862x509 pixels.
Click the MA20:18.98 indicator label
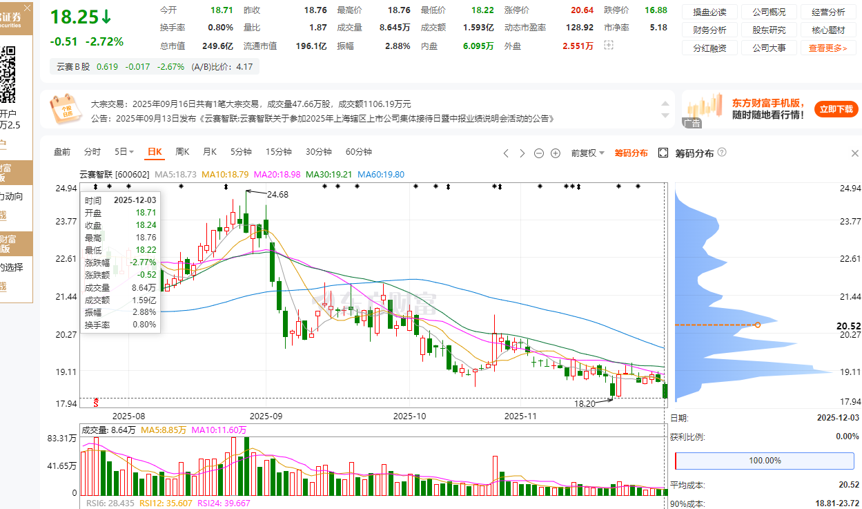click(277, 175)
